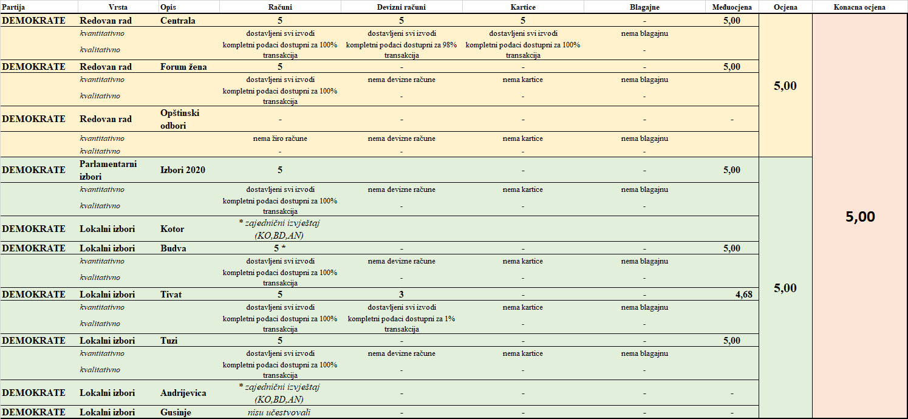The height and width of the screenshot is (419, 908).
Task: Click "Lokalni izbori" in the Kotor row
Action: pyautogui.click(x=108, y=229)
